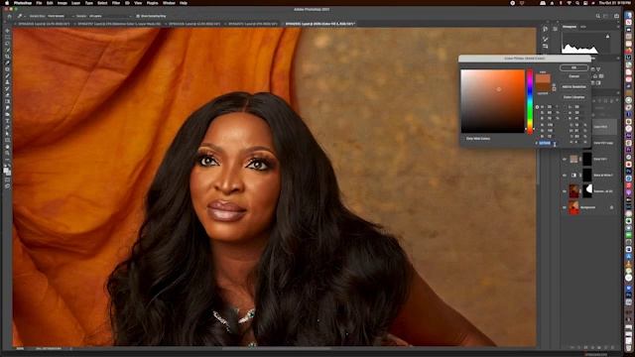The width and height of the screenshot is (635, 357).
Task: Enable the Show Sampling Ring checkbox
Action: 138,16
